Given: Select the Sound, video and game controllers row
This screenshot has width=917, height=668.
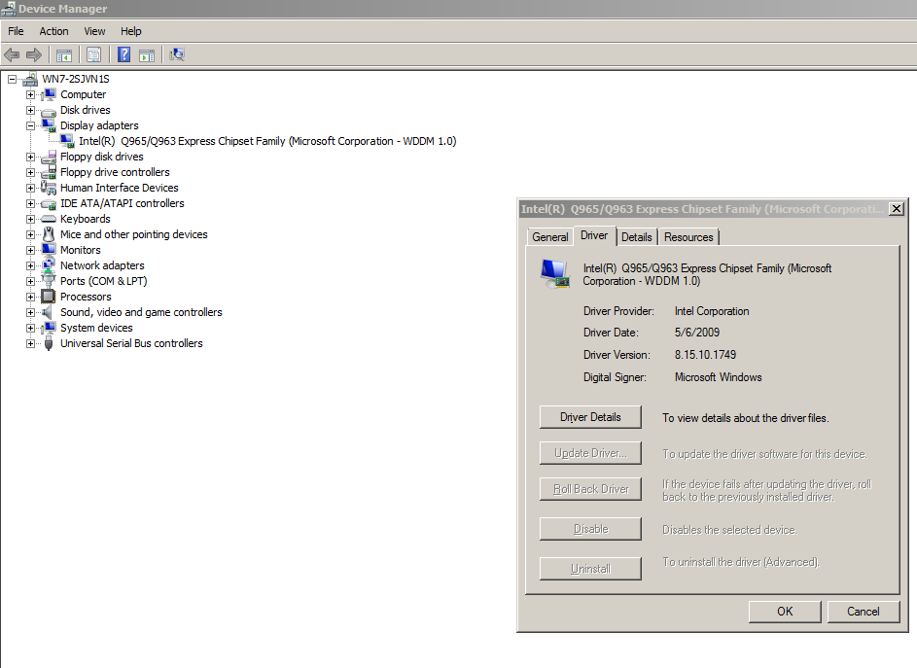Looking at the screenshot, I should click(141, 312).
